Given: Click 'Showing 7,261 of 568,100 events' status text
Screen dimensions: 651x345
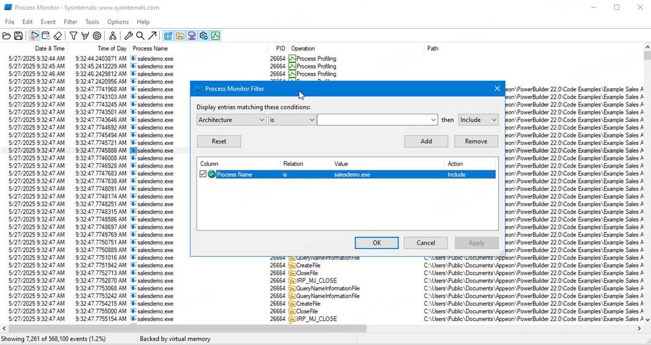Looking at the screenshot, I should (53, 339).
